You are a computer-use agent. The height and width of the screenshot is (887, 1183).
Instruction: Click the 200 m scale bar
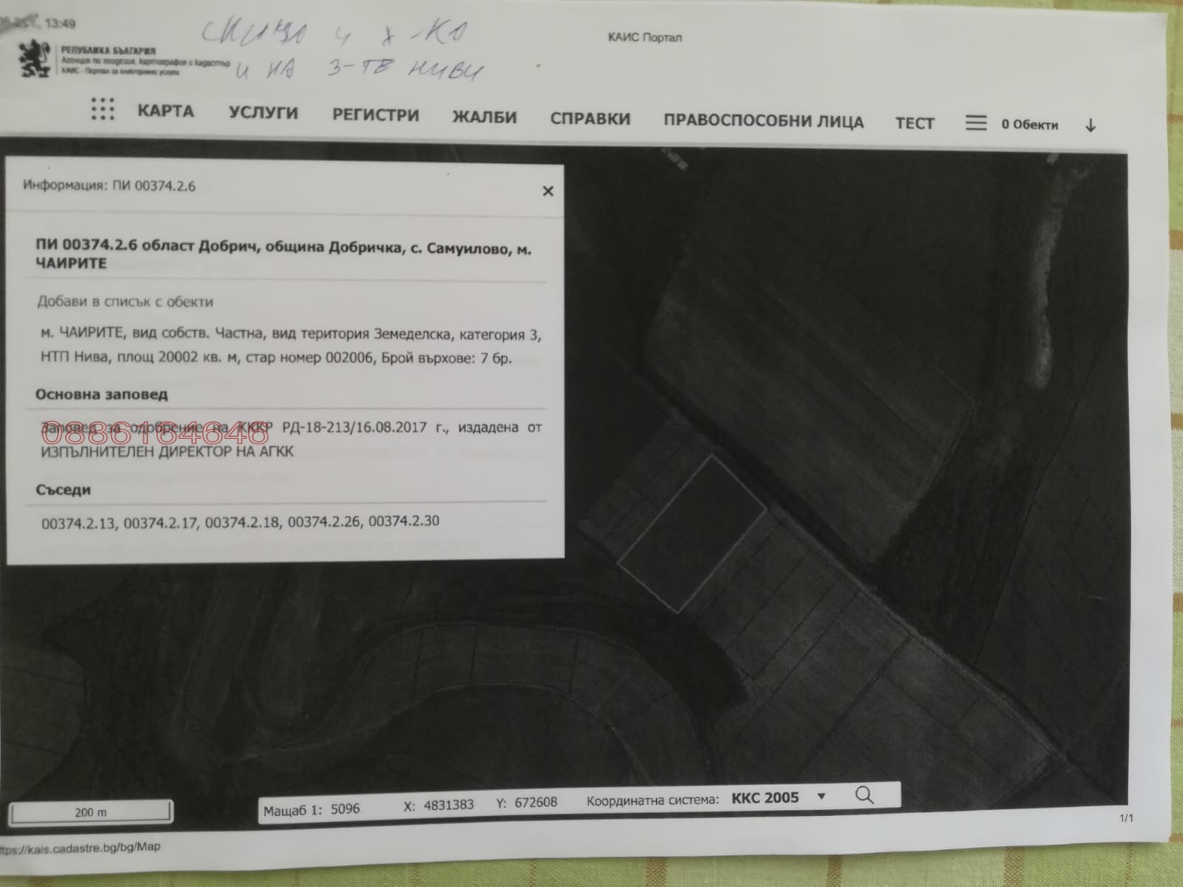(90, 812)
